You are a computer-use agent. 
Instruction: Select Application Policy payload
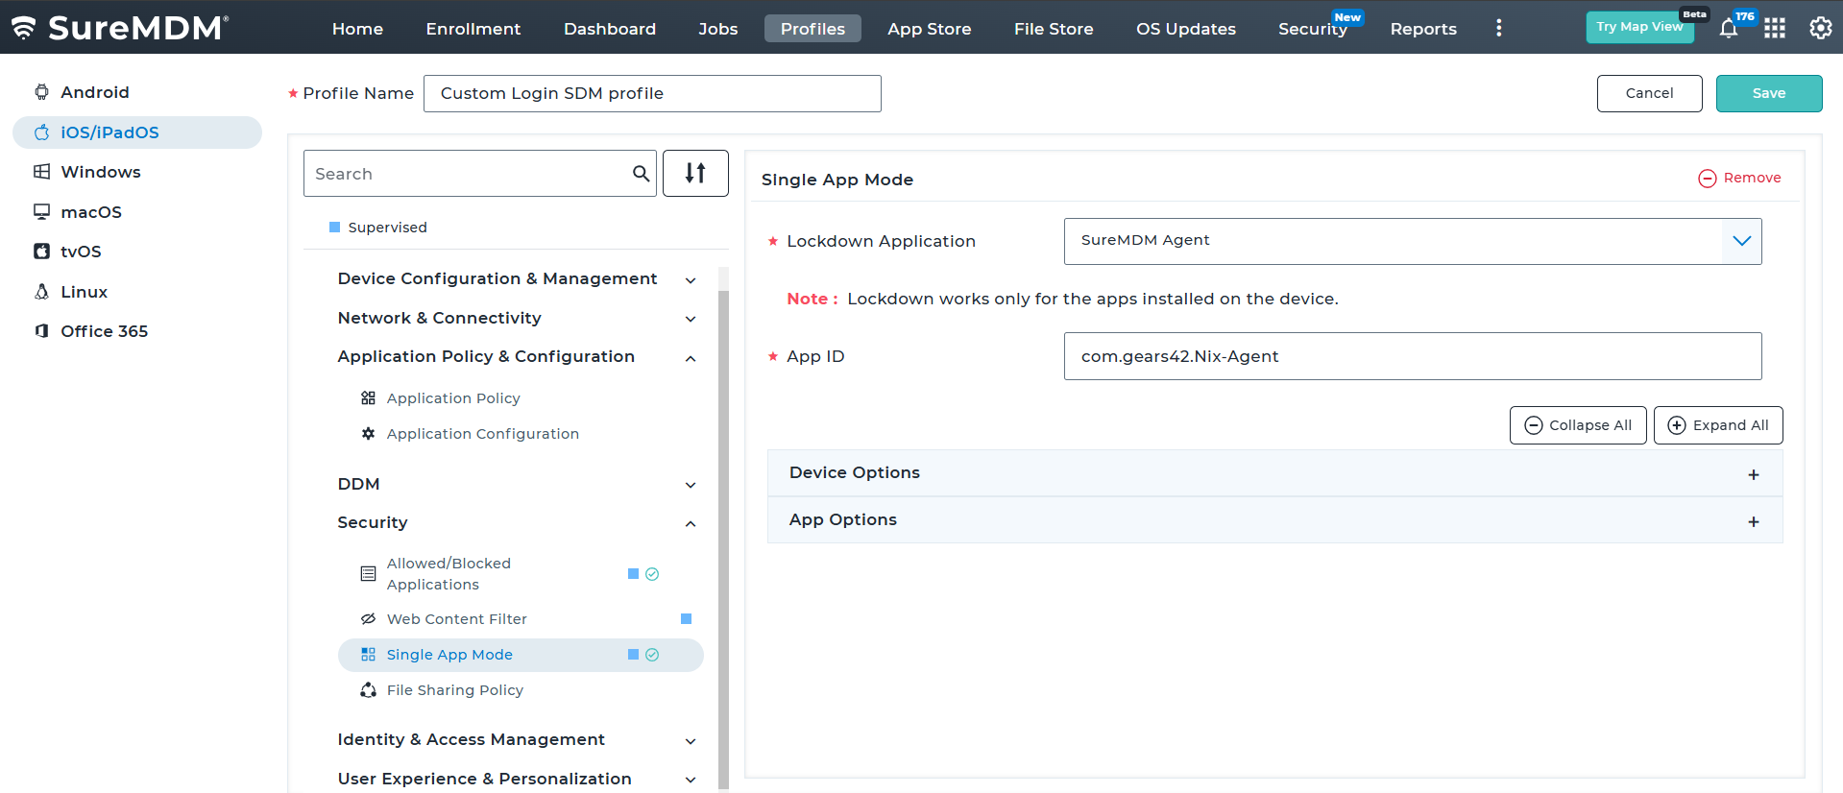click(453, 398)
